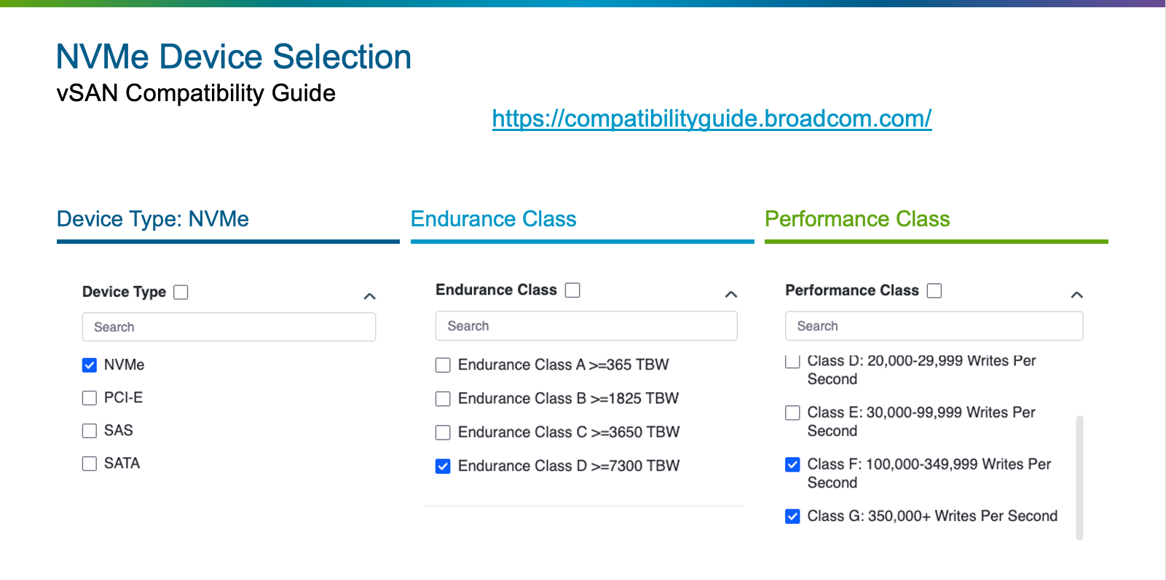This screenshot has width=1166, height=580.
Task: Deselect Class G 350,000+ Writes Per Second
Action: (x=792, y=517)
